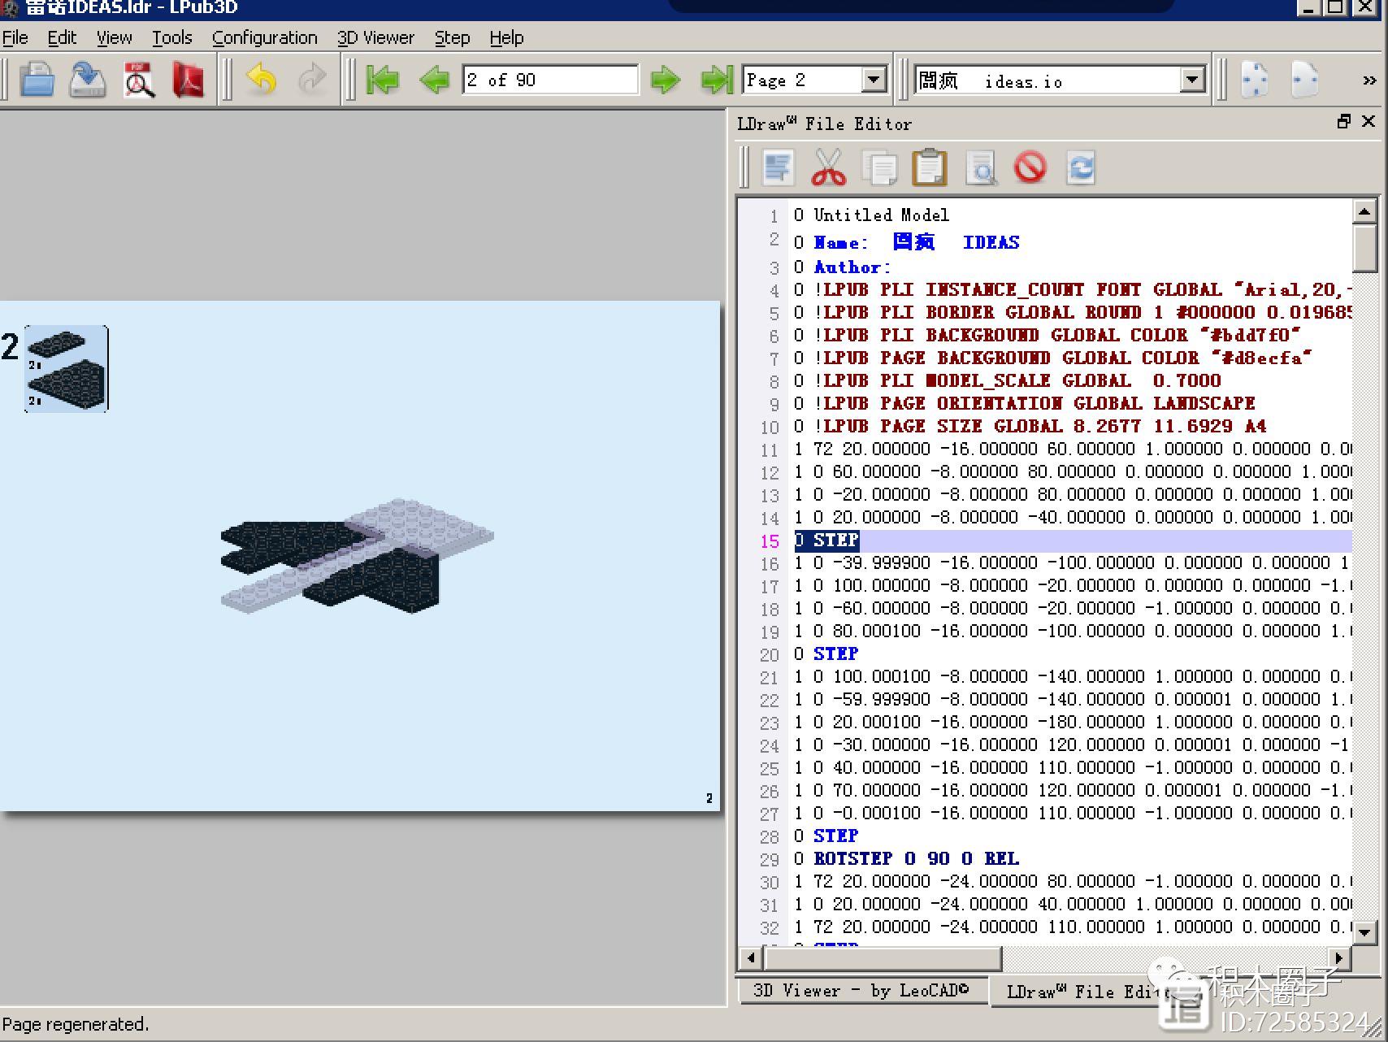Switch to 3D Viewer by LeoCAD tab

[861, 990]
